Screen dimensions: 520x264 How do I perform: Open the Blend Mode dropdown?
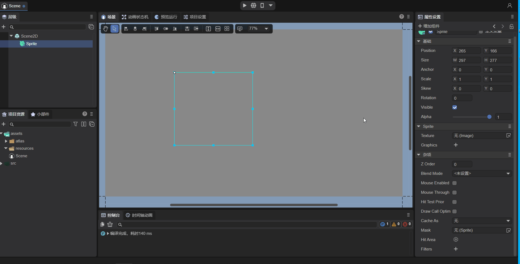coord(482,173)
